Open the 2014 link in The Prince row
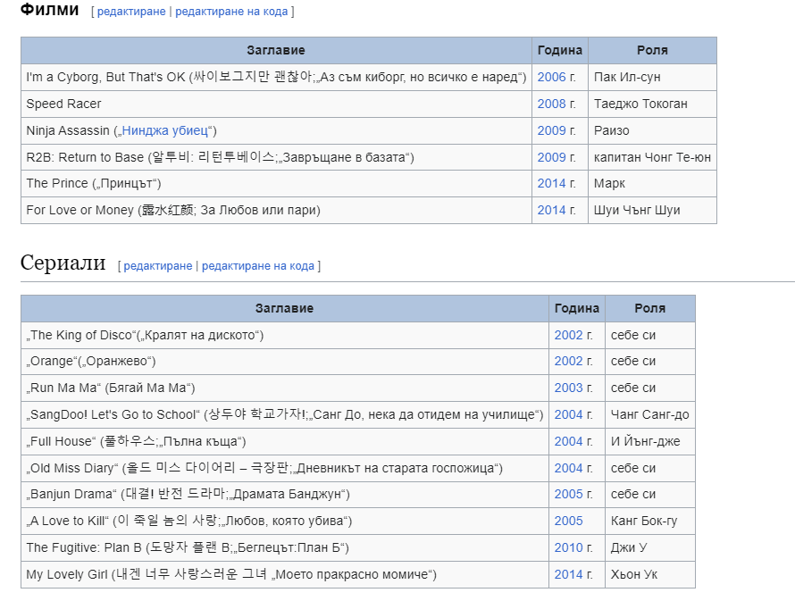Screen dimensions: 795x601 click(x=551, y=183)
